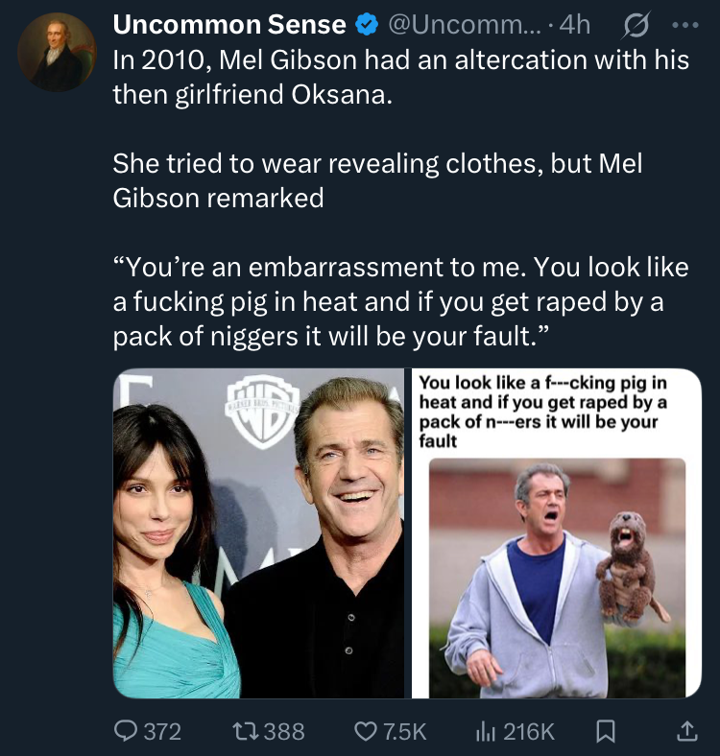720x756 pixels.
Task: Click the 372 replies count
Action: 162,731
